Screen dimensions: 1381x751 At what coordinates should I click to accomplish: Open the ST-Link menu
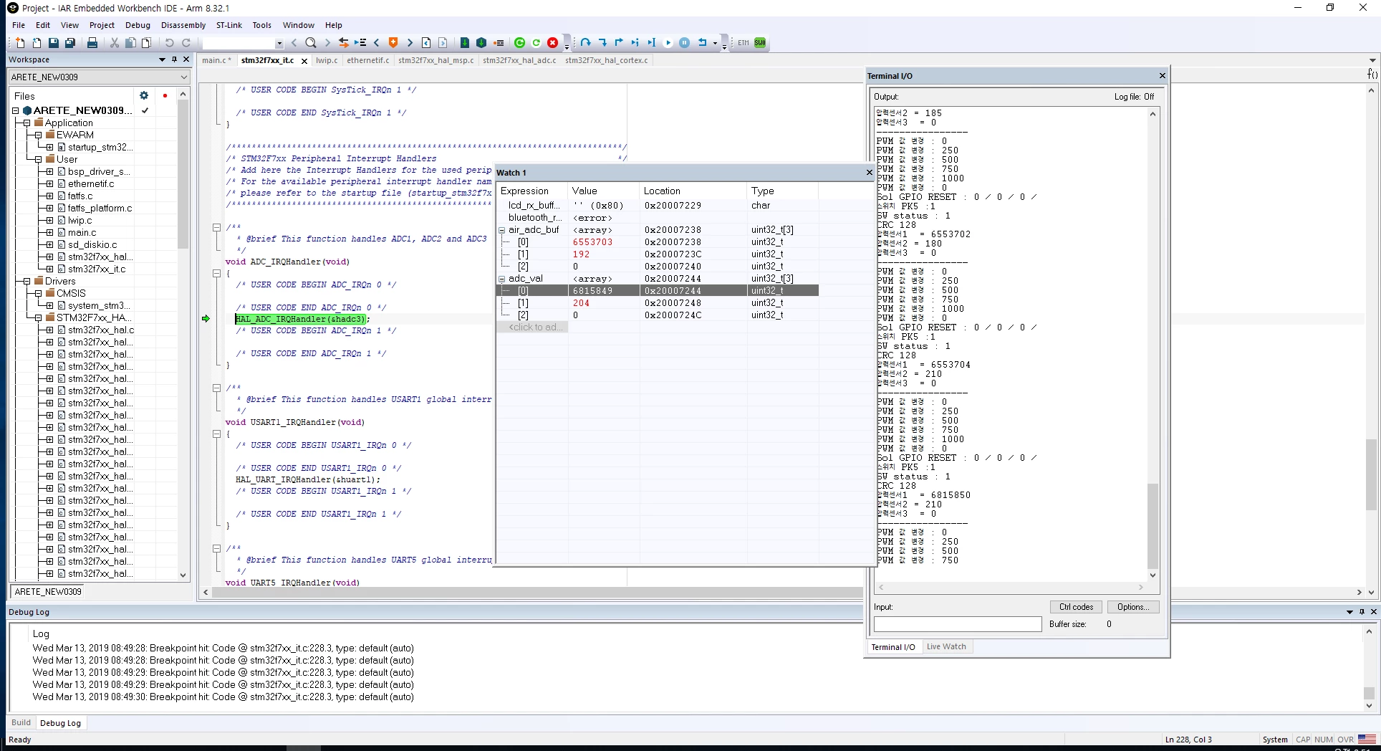click(229, 25)
